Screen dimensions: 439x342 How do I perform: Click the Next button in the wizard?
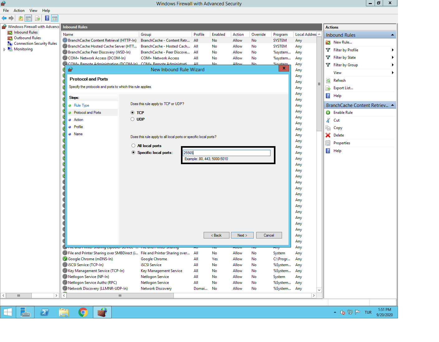click(242, 235)
